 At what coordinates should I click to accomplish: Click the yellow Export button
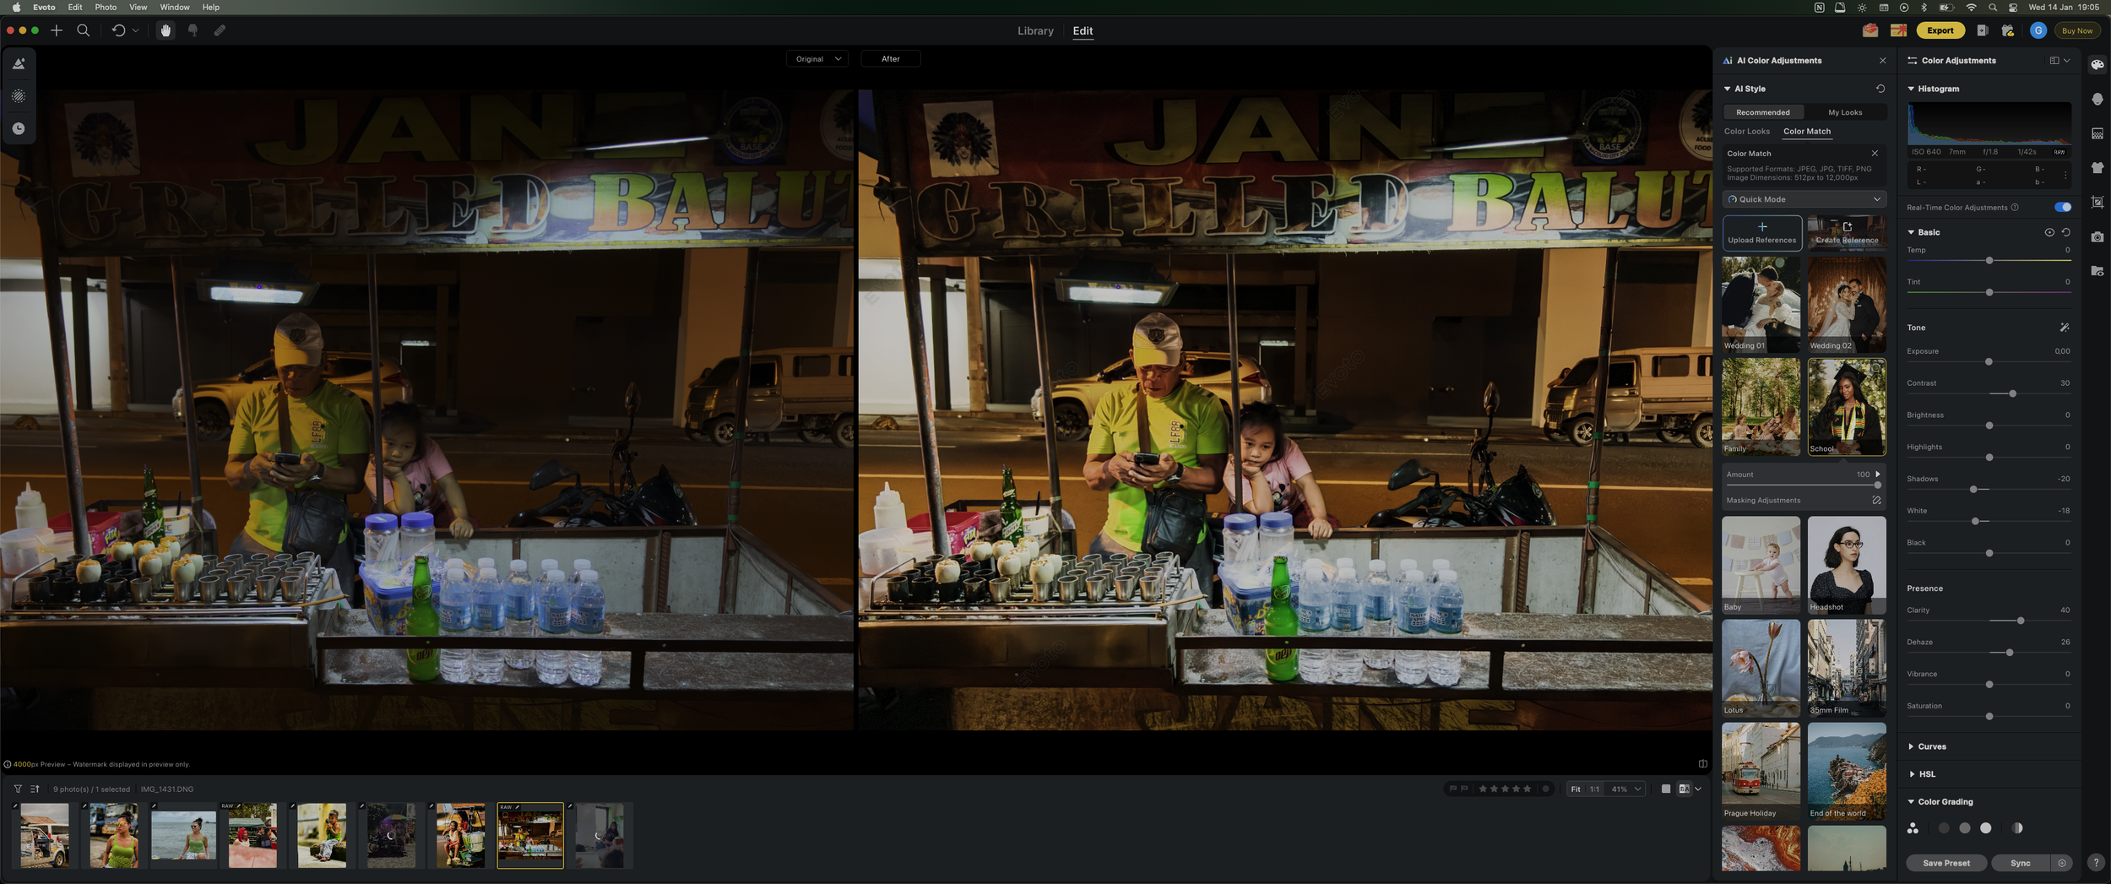pos(1940,30)
